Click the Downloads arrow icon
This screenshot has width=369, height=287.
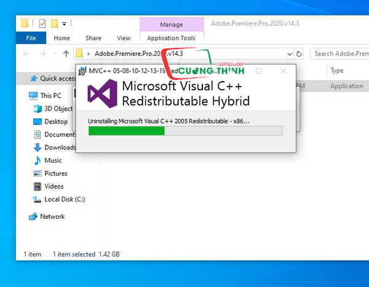click(x=38, y=147)
